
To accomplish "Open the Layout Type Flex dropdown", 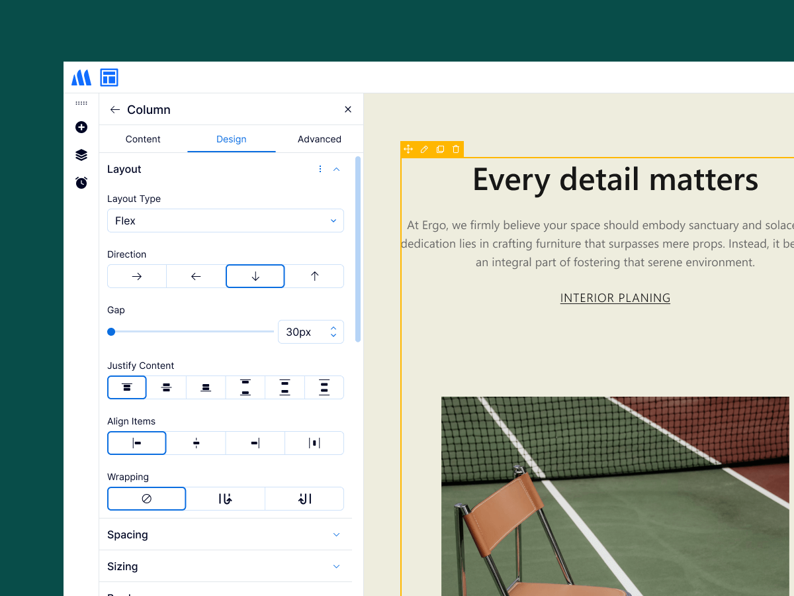I will [226, 221].
